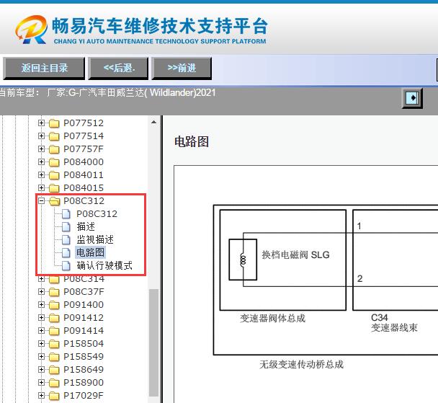This screenshot has width=438, height=403.
Task: Expand the P07757F folder
Action: pyautogui.click(x=41, y=149)
